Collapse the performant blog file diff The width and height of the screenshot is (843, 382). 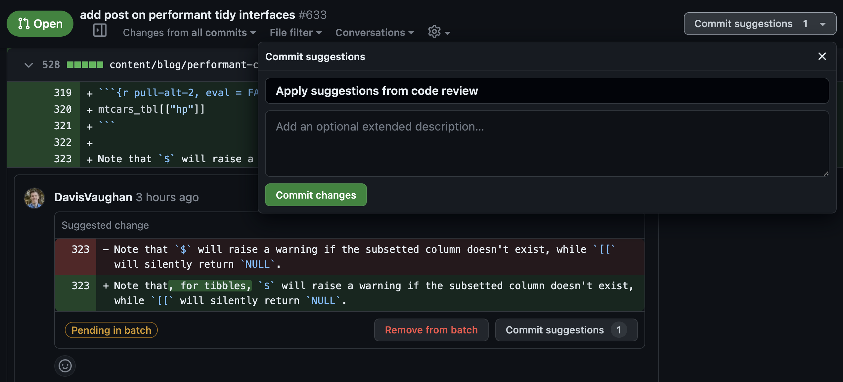click(29, 65)
